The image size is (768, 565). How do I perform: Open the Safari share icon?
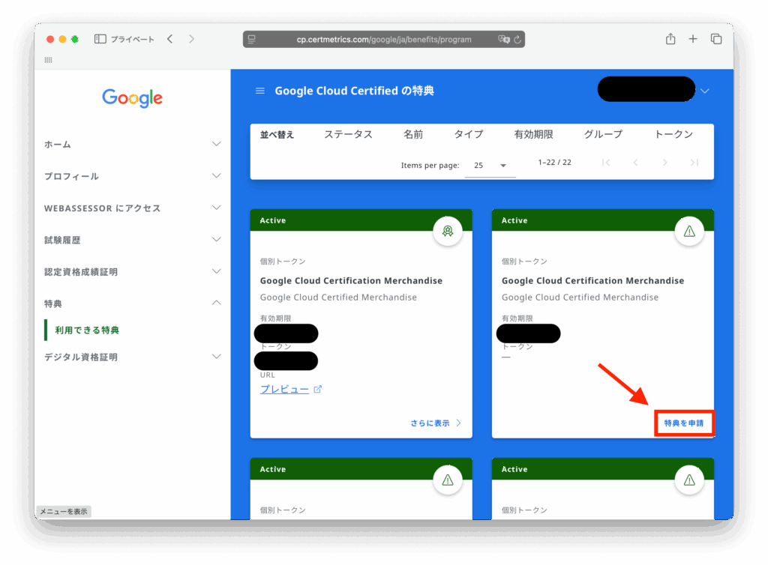(x=670, y=39)
